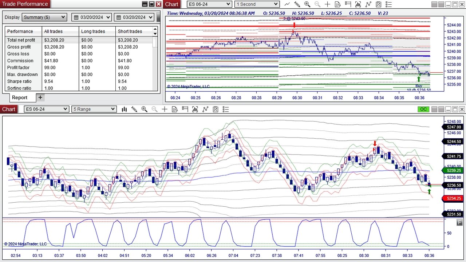The height and width of the screenshot is (262, 466).
Task: Open Display Summary ($) dropdown
Action: tap(44, 17)
